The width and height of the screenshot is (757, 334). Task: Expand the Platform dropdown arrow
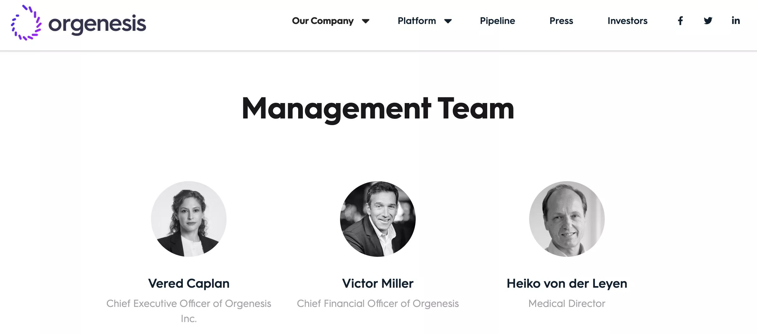(448, 21)
